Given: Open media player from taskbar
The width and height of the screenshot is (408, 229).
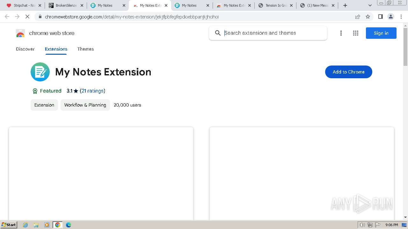Looking at the screenshot, I should tap(47, 225).
